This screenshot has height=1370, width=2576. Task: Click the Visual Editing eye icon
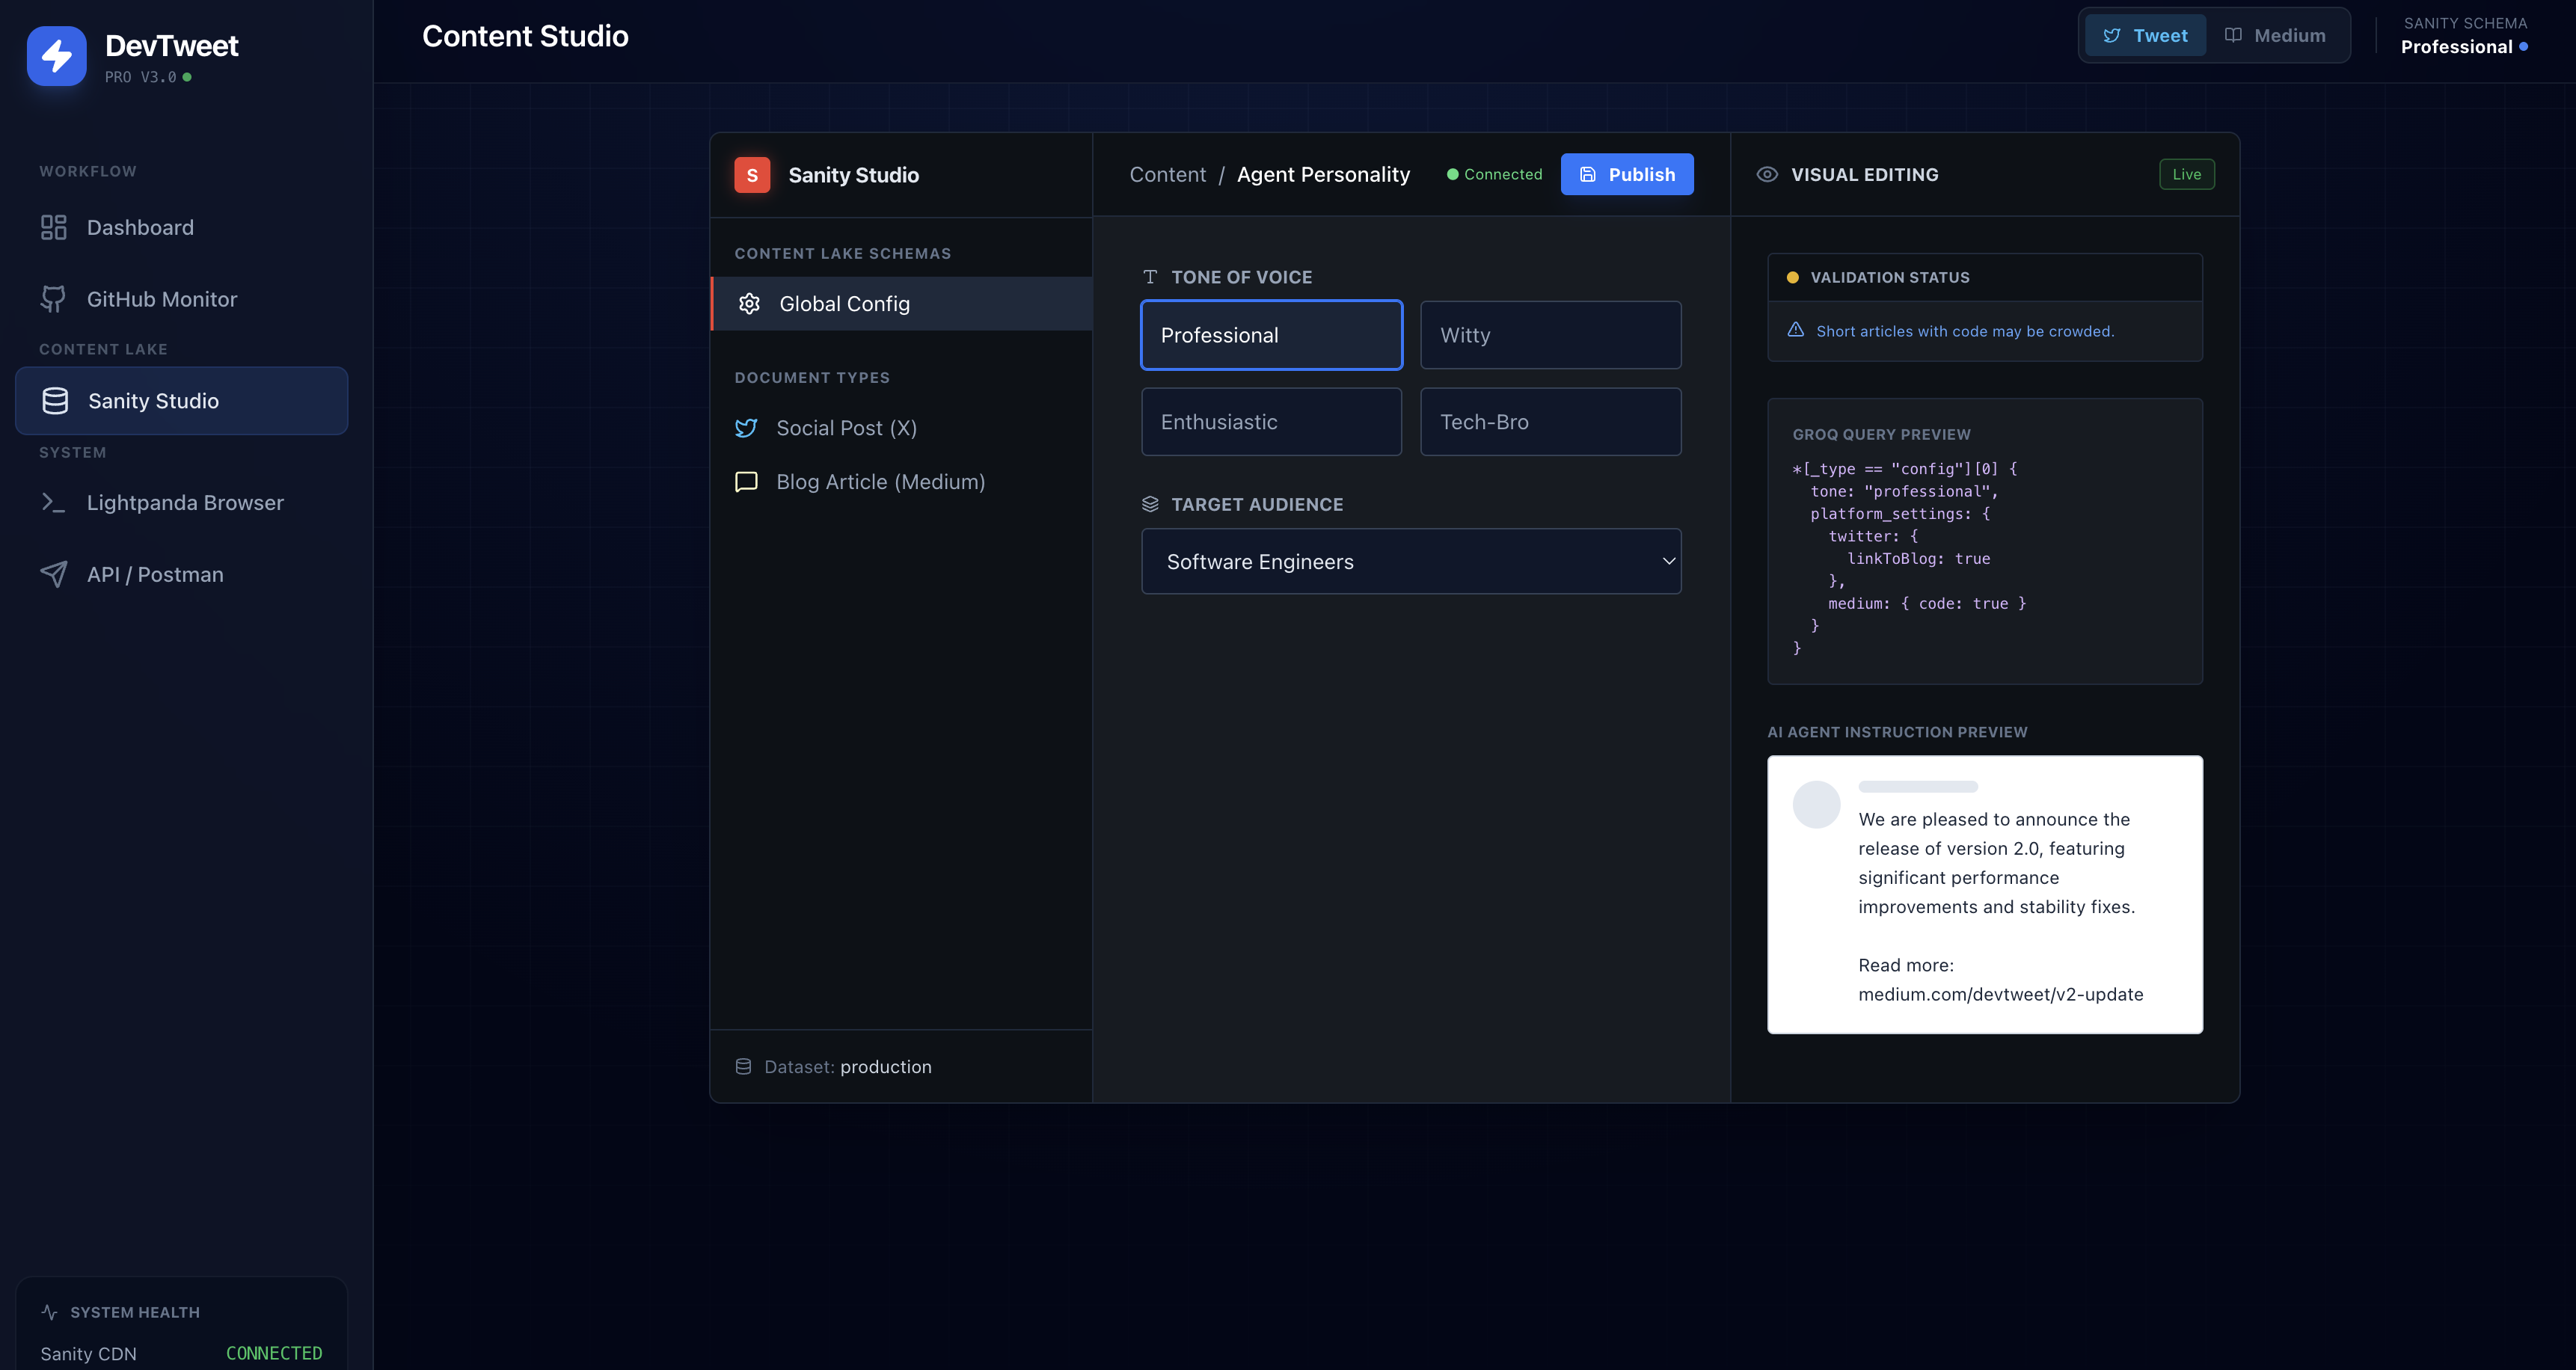click(1767, 175)
